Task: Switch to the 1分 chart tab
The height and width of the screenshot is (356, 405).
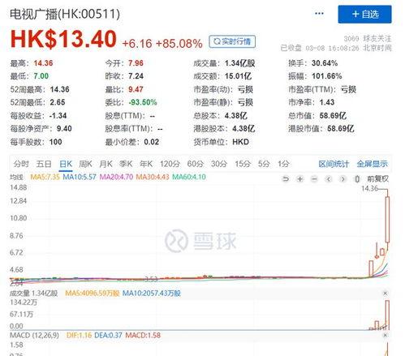Action: [283, 164]
